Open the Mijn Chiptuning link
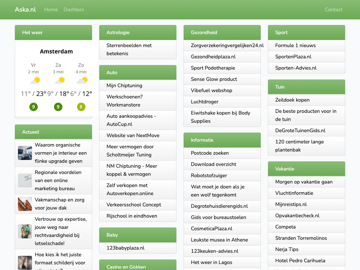Image resolution: width=360 pixels, height=270 pixels. [124, 85]
